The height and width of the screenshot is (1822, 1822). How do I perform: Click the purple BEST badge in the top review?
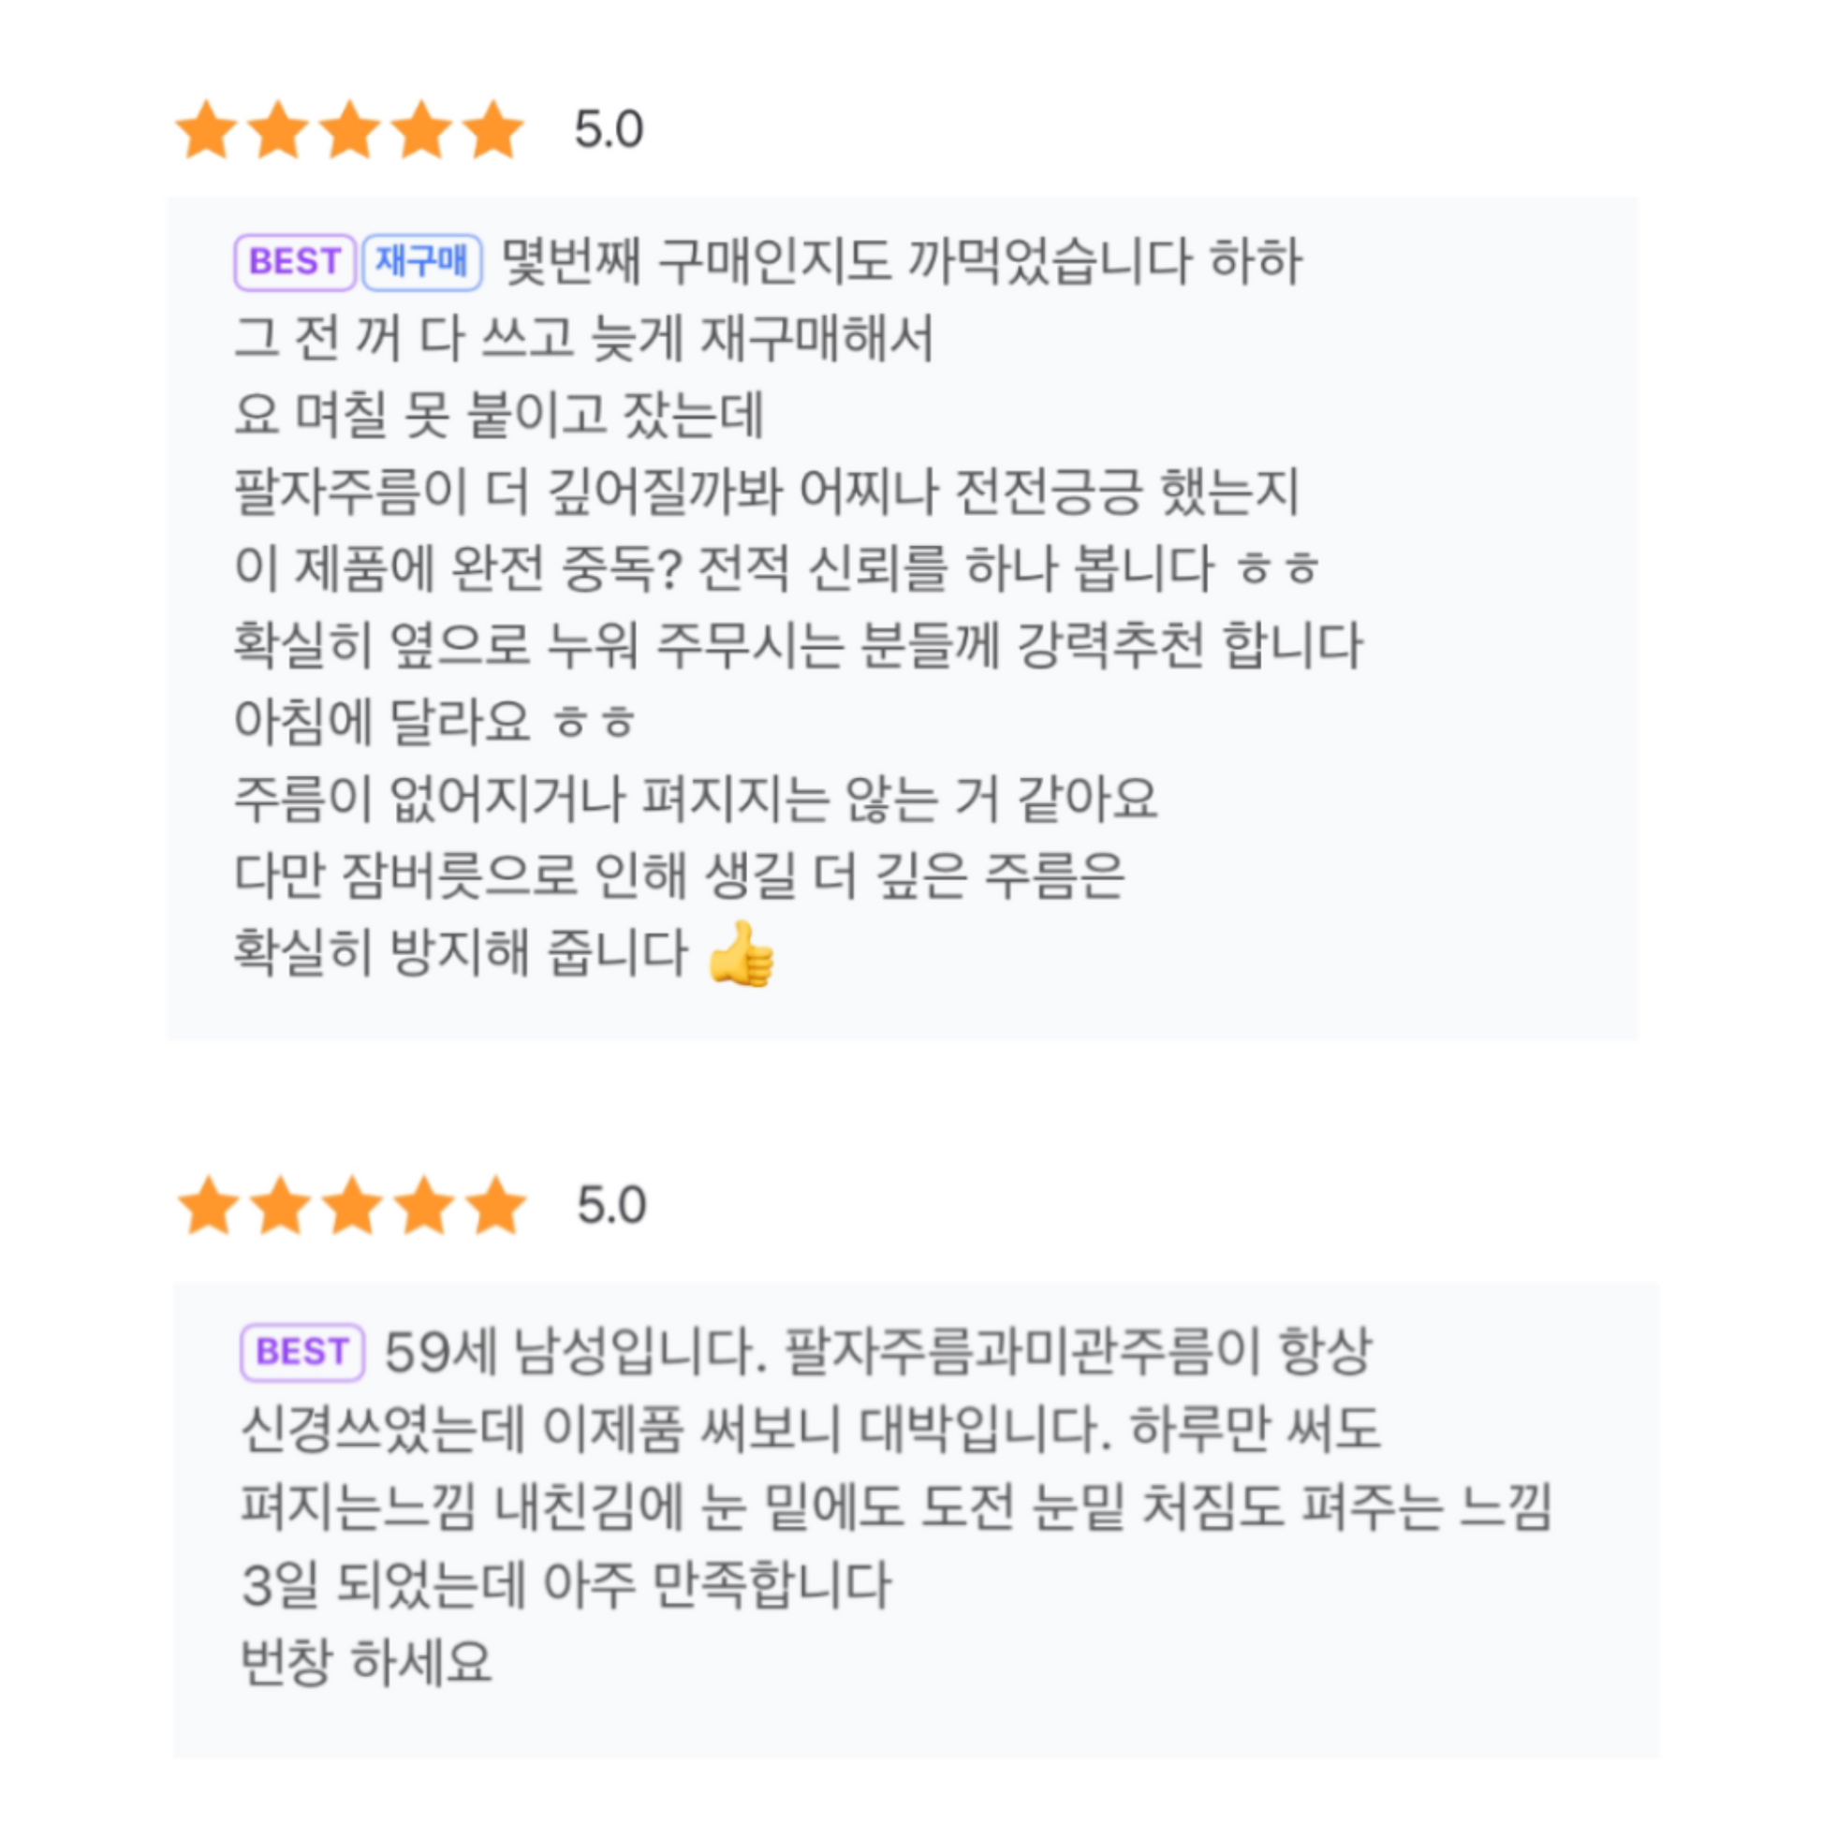pyautogui.click(x=294, y=262)
